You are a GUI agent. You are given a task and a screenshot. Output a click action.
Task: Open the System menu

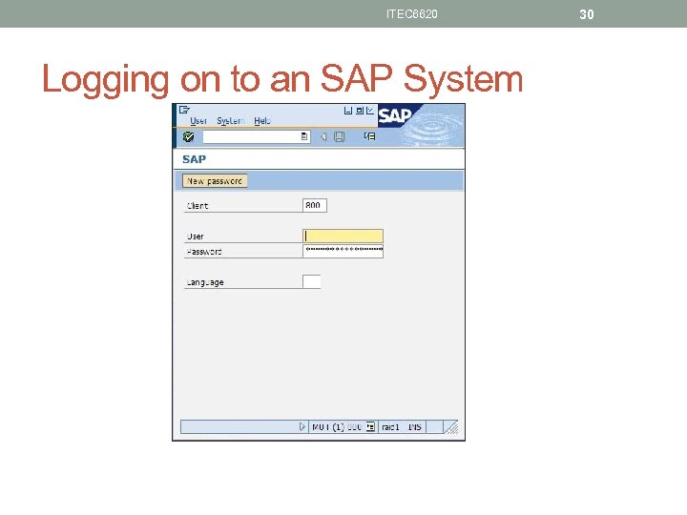pyautogui.click(x=231, y=120)
